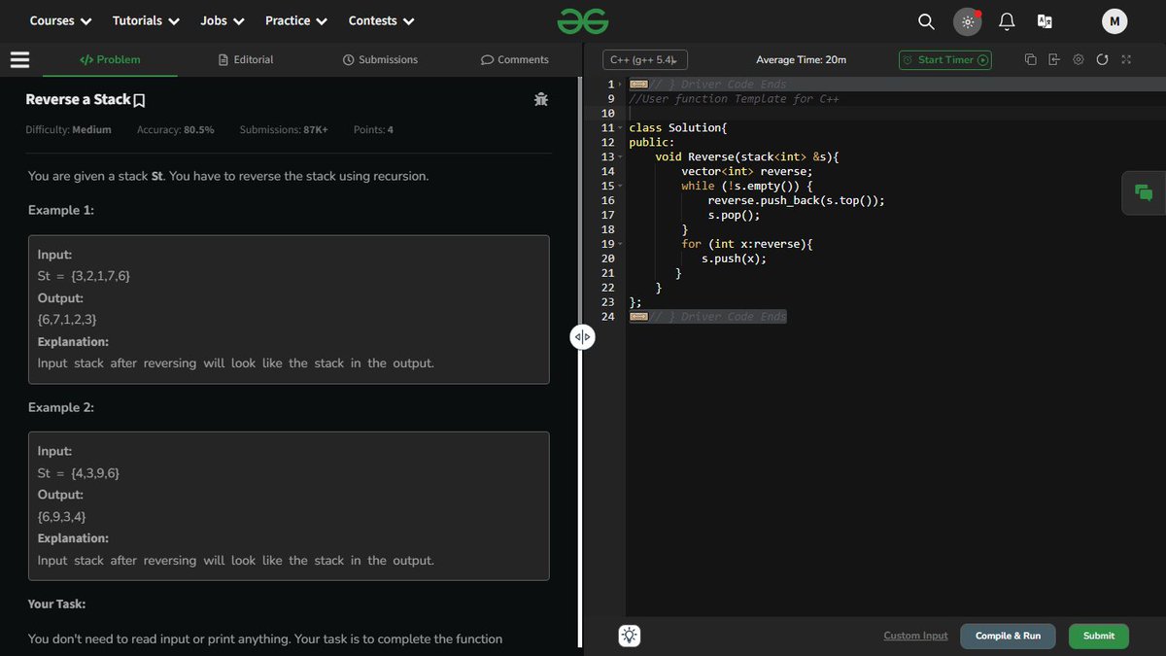Viewport: 1166px width, 656px height.
Task: Switch to the Submissions tab
Action: [x=381, y=59]
